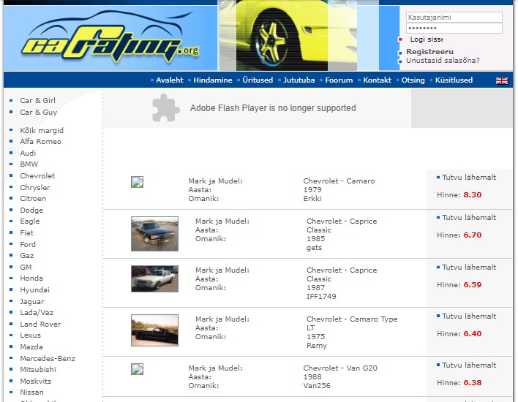Click the Kasutajanimi username field
Image resolution: width=518 pixels, height=402 pixels.
(454, 17)
